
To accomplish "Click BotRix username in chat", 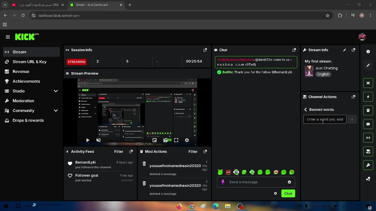I will (x=228, y=72).
